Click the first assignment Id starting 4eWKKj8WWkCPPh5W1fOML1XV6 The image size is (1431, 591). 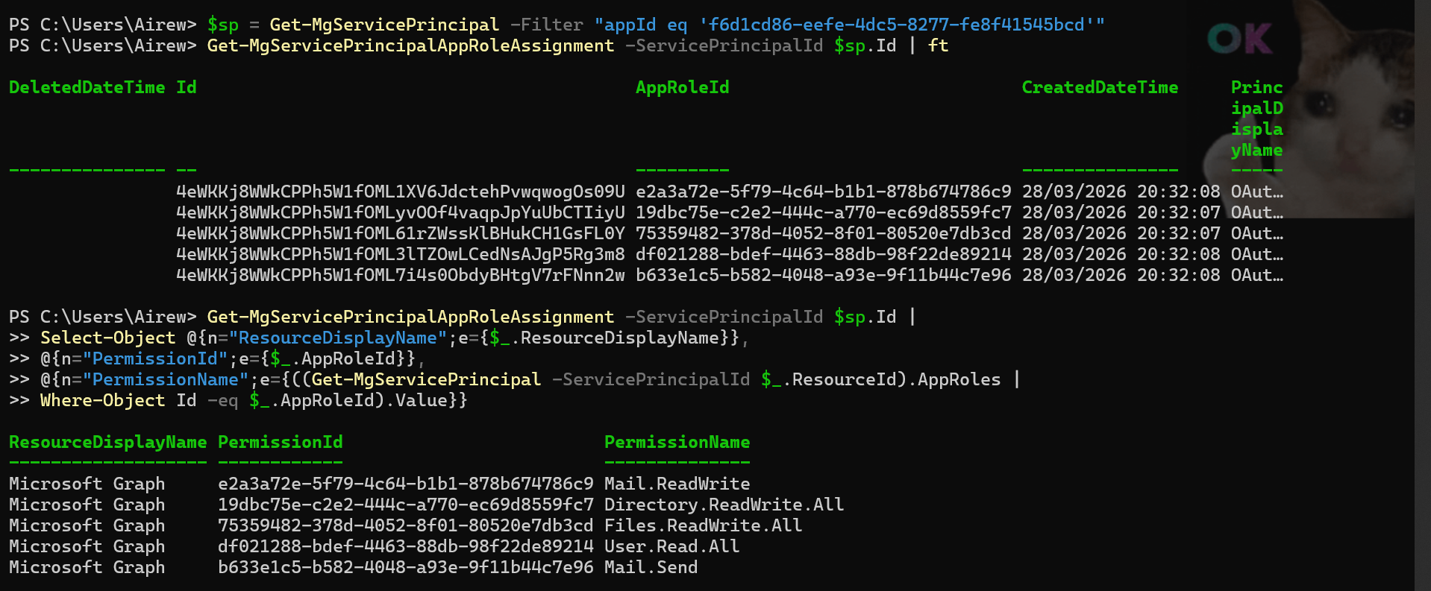click(400, 192)
